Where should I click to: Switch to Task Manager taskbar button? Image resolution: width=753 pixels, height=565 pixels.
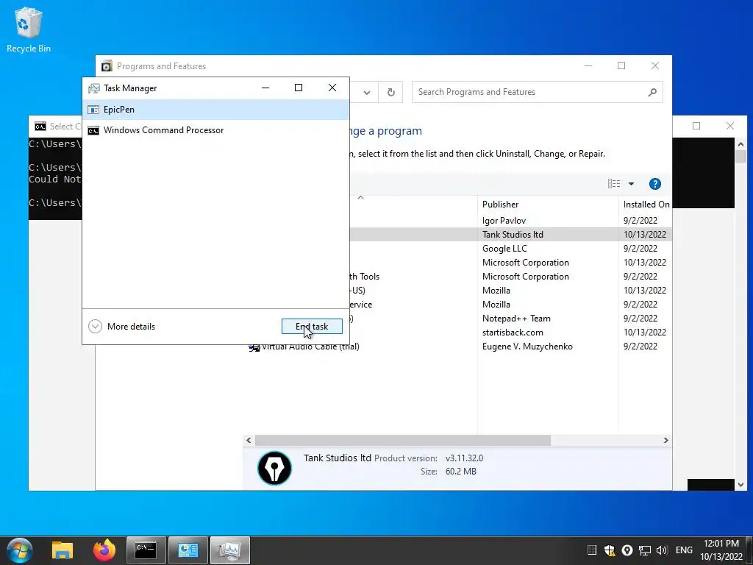point(230,550)
